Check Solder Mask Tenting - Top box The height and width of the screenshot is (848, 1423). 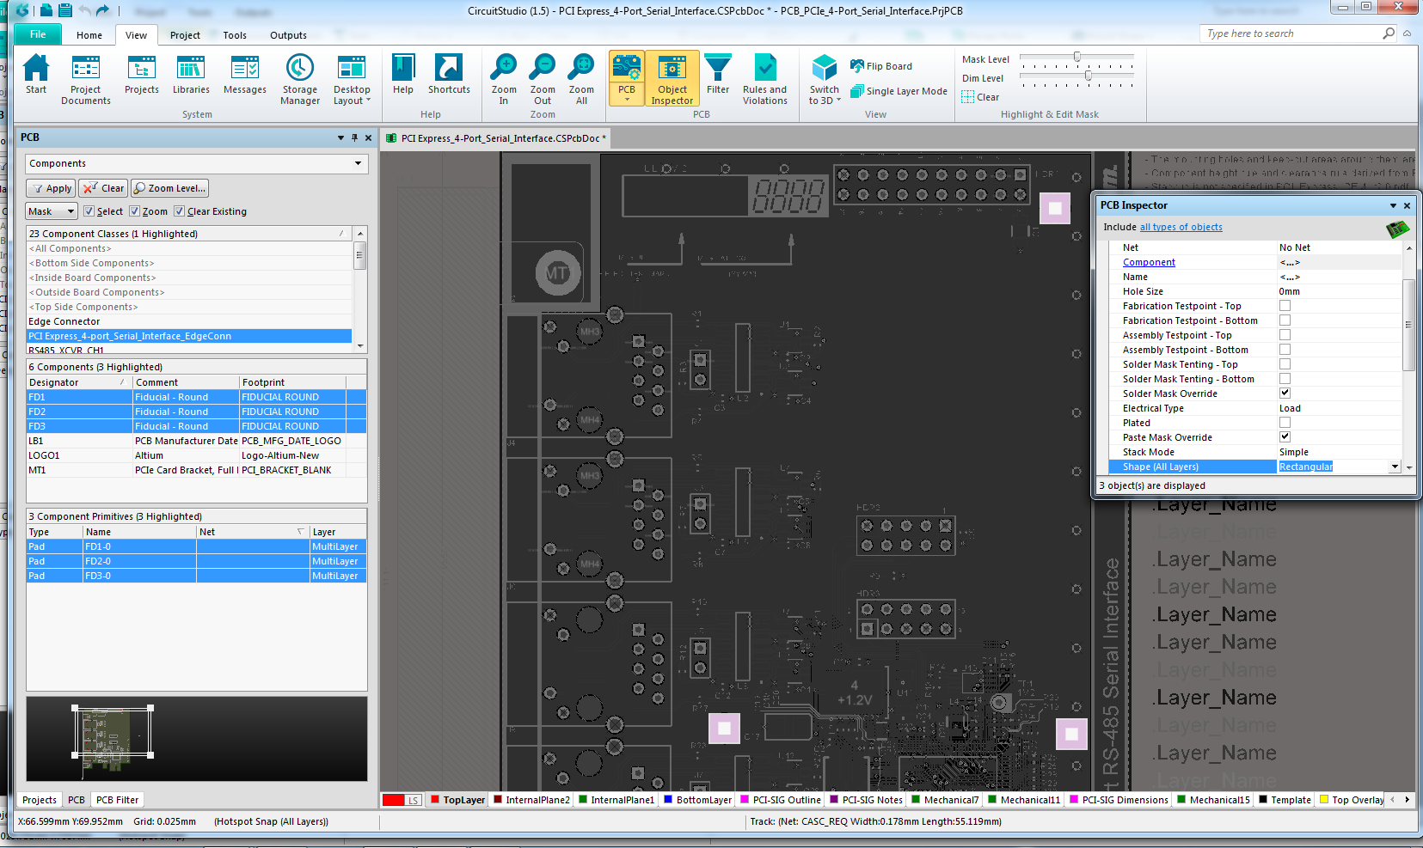coord(1285,364)
